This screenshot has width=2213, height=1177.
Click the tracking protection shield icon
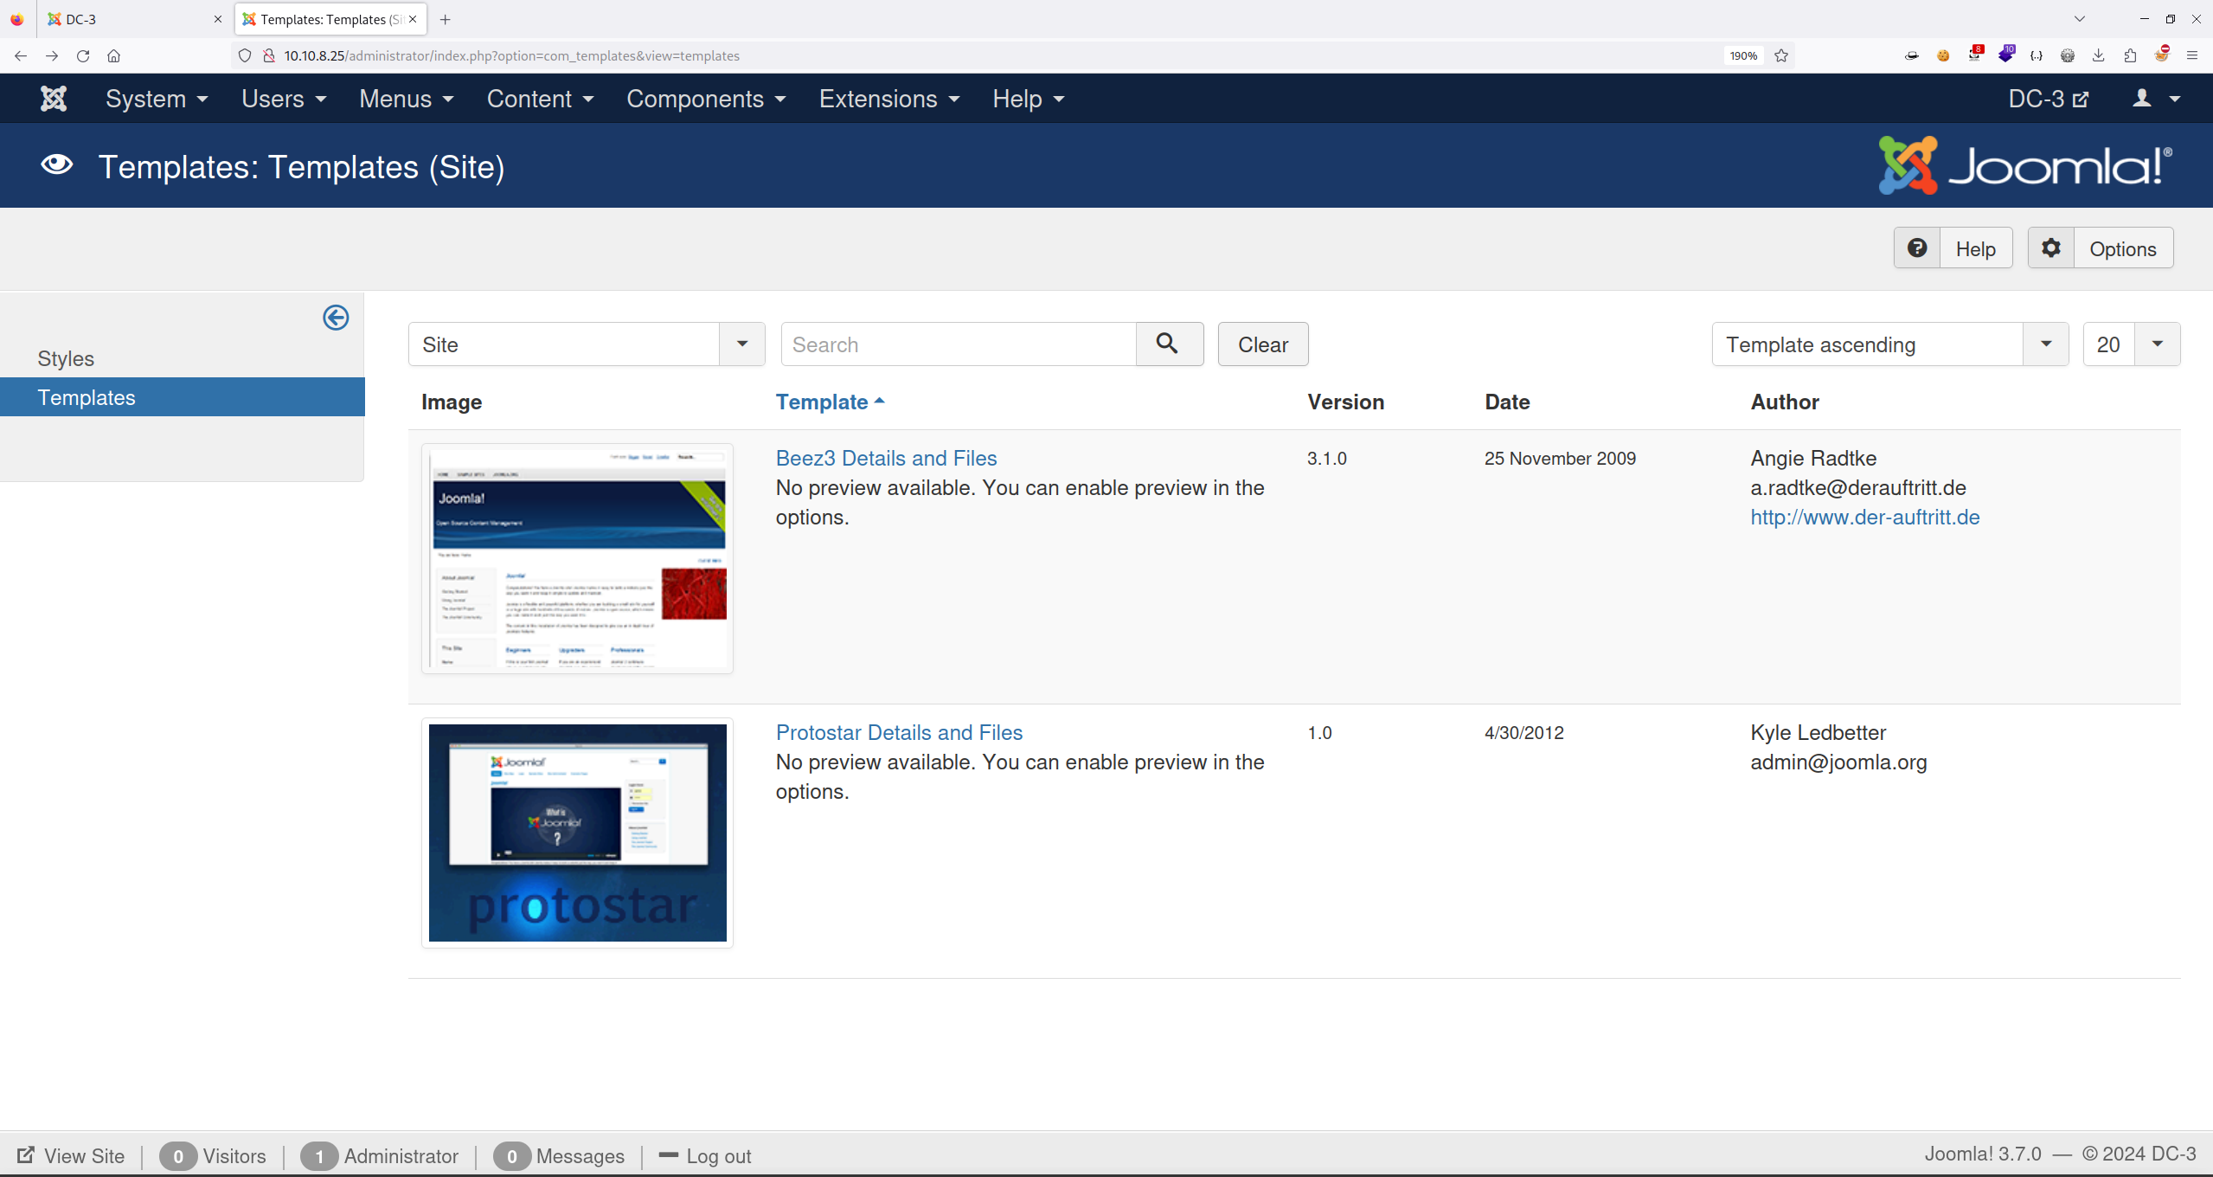[x=245, y=55]
